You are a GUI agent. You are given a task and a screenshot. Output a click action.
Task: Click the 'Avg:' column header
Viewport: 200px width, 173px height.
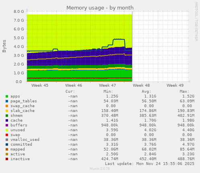(146, 92)
